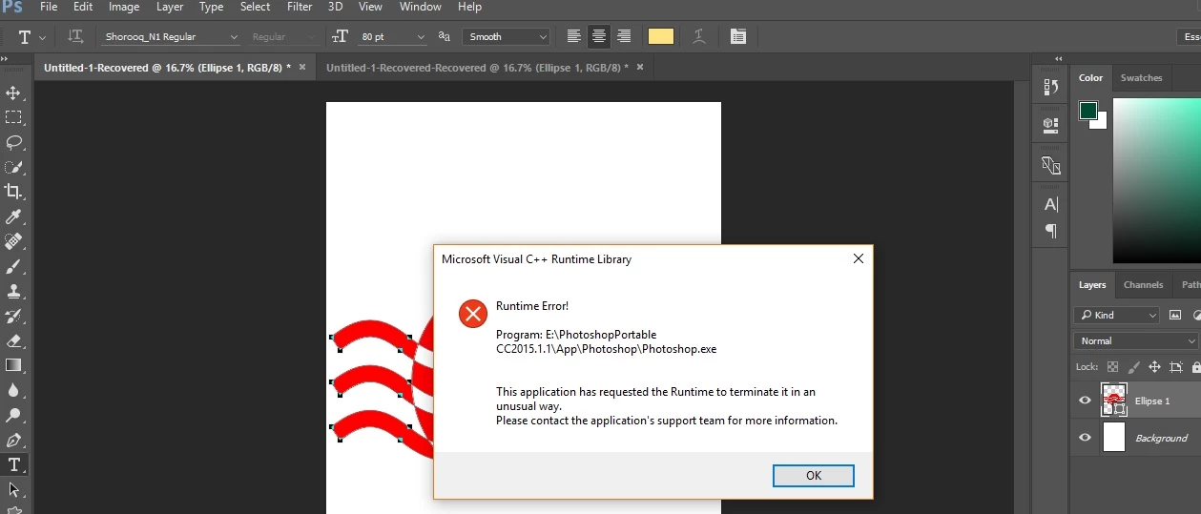Select the Eraser tool
Viewport: 1201px width, 514px height.
[x=13, y=340]
